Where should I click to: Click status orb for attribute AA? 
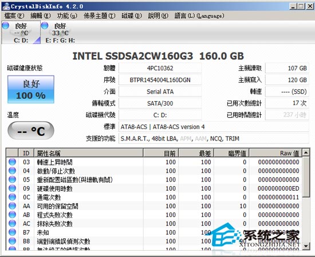[x=12, y=206]
